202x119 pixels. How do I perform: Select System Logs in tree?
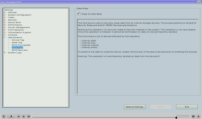(15, 53)
